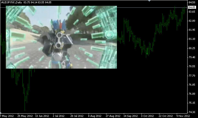198x118 pixels.
Task: Click the 78.55 price scale label
Action: [x=192, y=66]
